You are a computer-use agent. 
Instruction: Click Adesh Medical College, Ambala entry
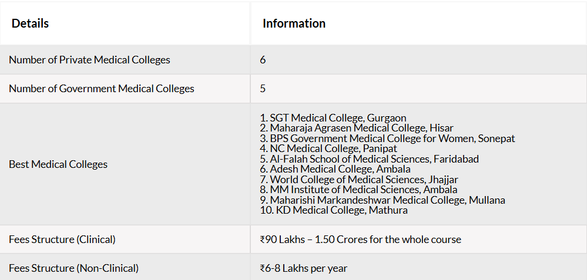[x=335, y=169]
